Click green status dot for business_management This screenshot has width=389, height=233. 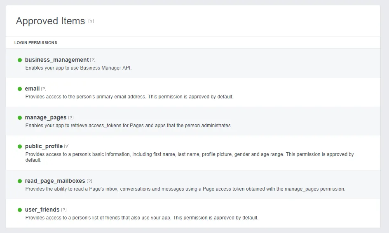pyautogui.click(x=20, y=60)
